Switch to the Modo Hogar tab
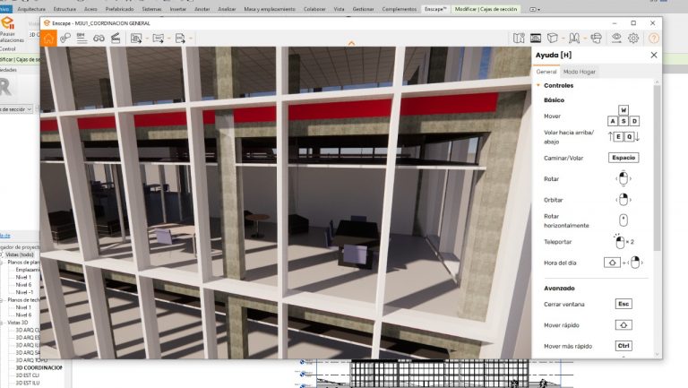The height and width of the screenshot is (388, 688). tap(580, 71)
